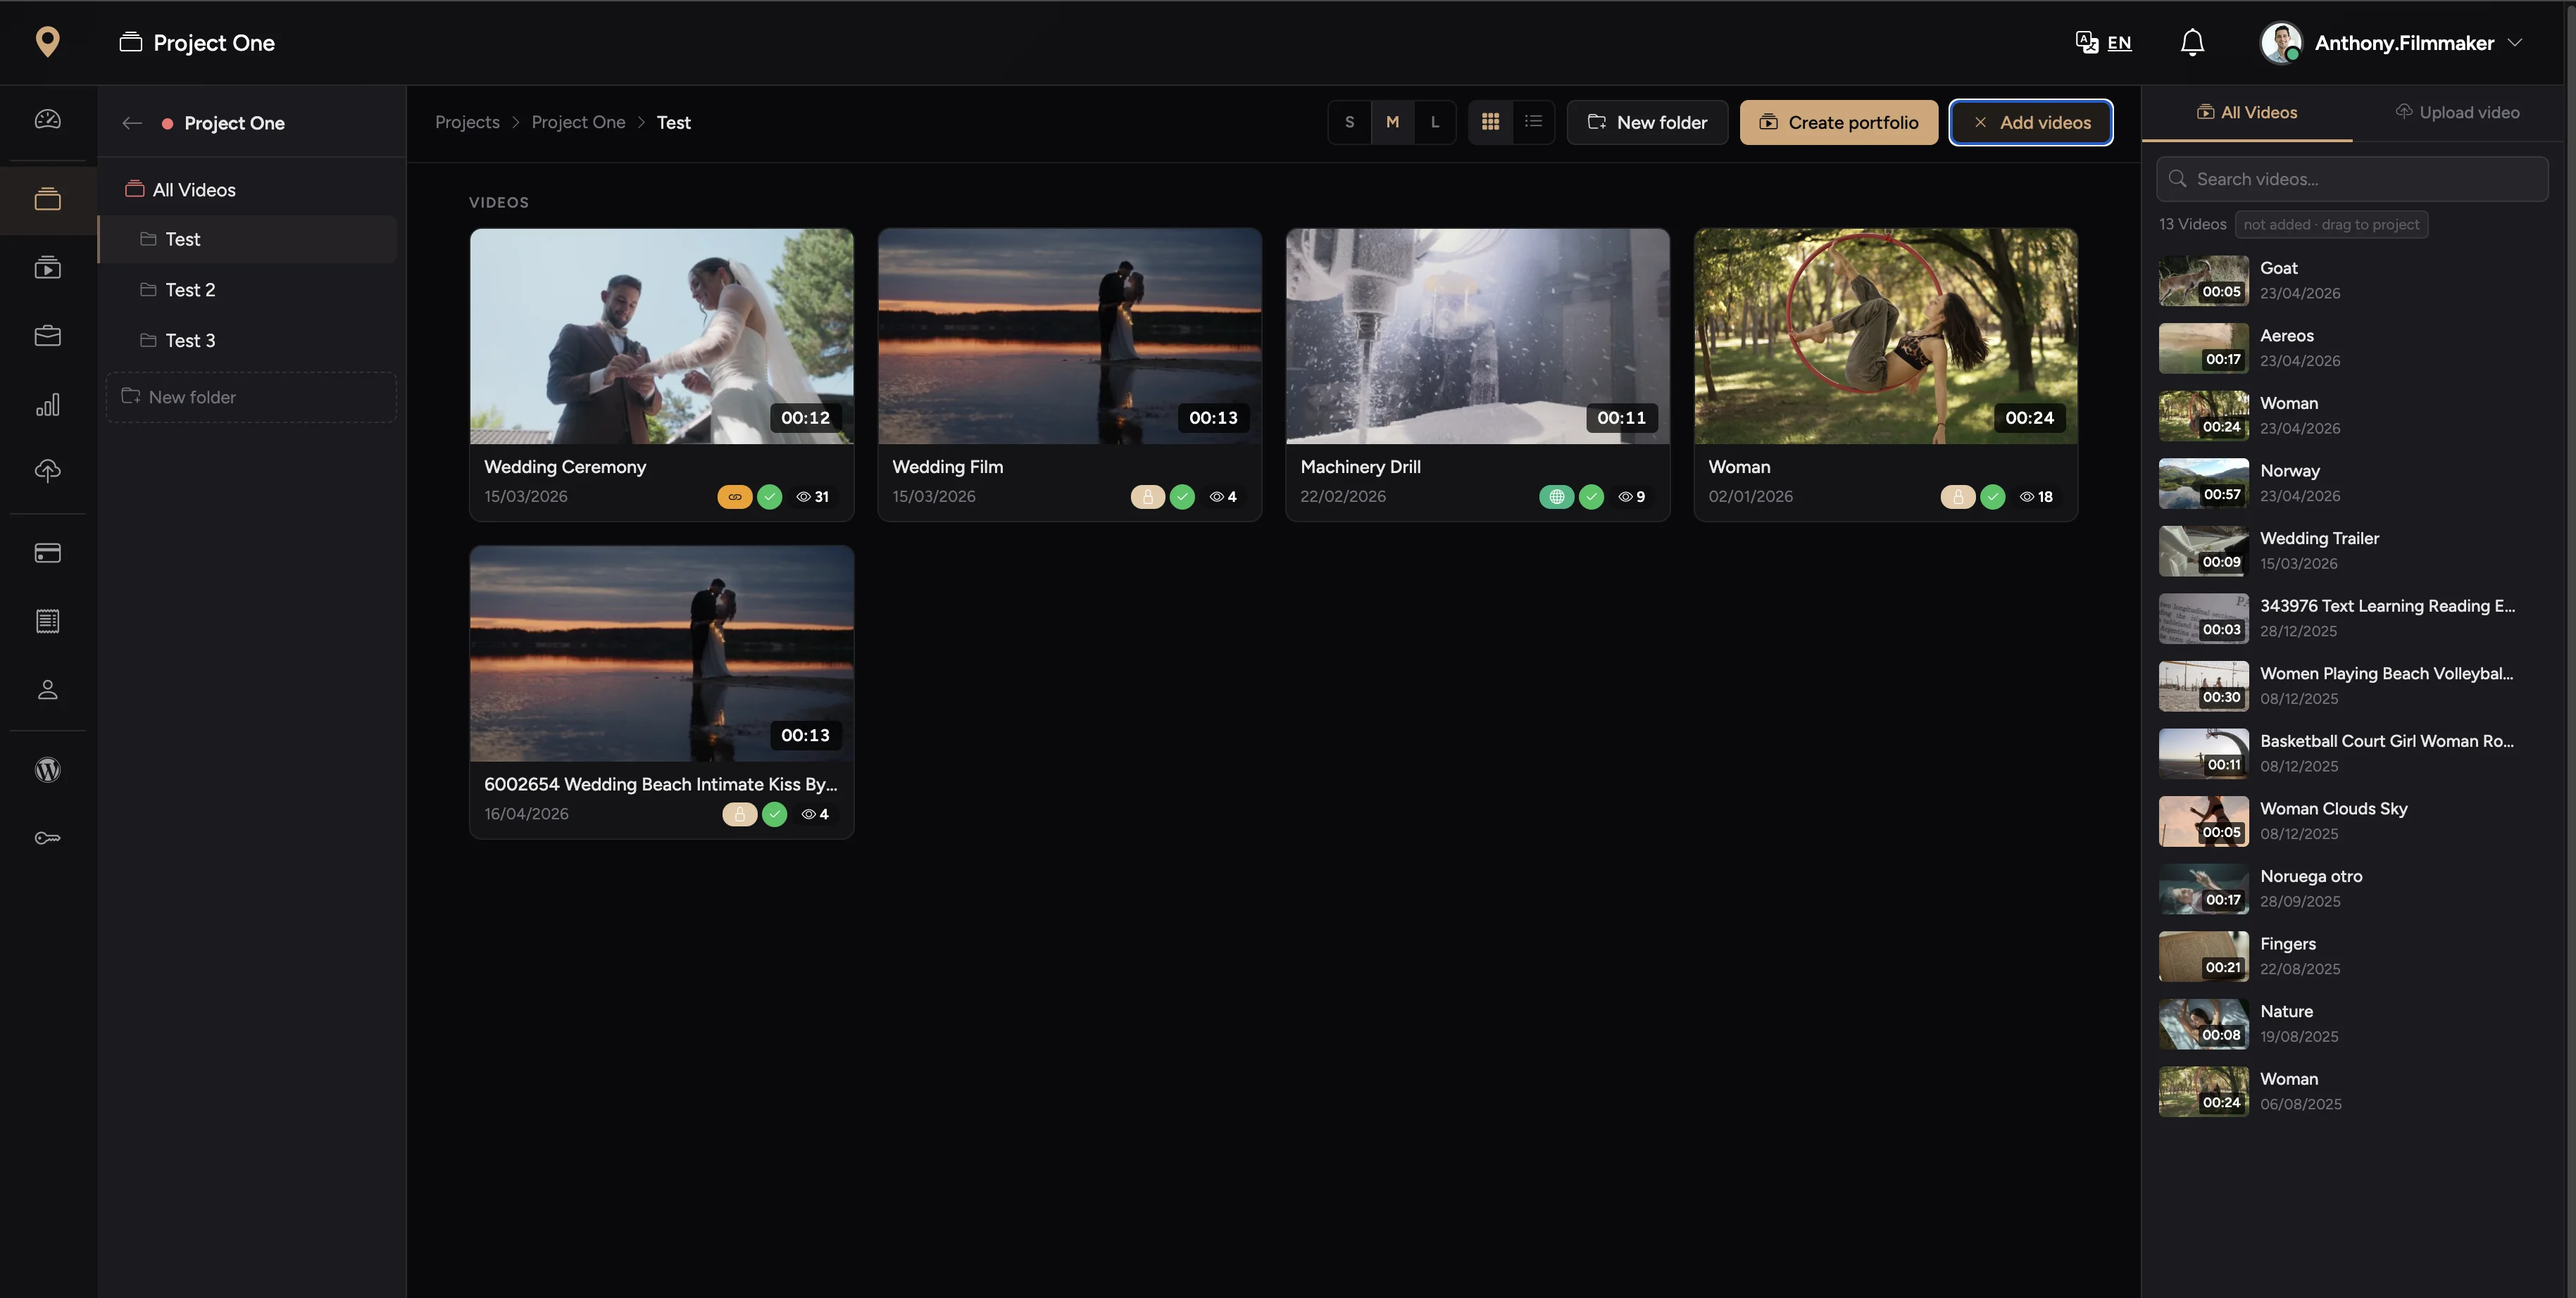Open the Wedding Ceremony video thumbnail
This screenshot has width=2576, height=1298.
pyautogui.click(x=661, y=336)
